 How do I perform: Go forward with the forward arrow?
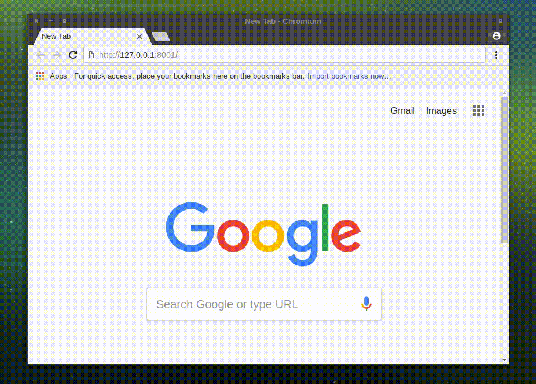point(57,55)
